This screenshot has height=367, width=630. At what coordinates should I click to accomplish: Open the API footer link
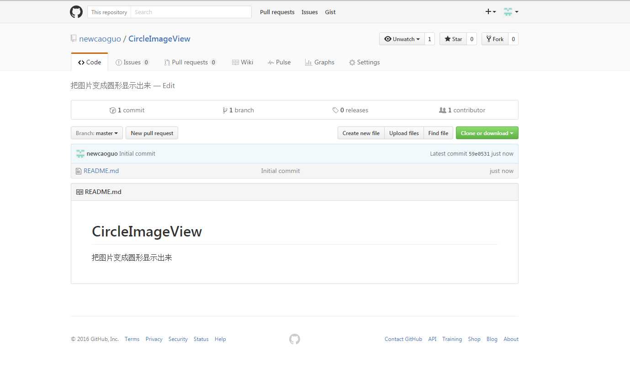[432, 339]
